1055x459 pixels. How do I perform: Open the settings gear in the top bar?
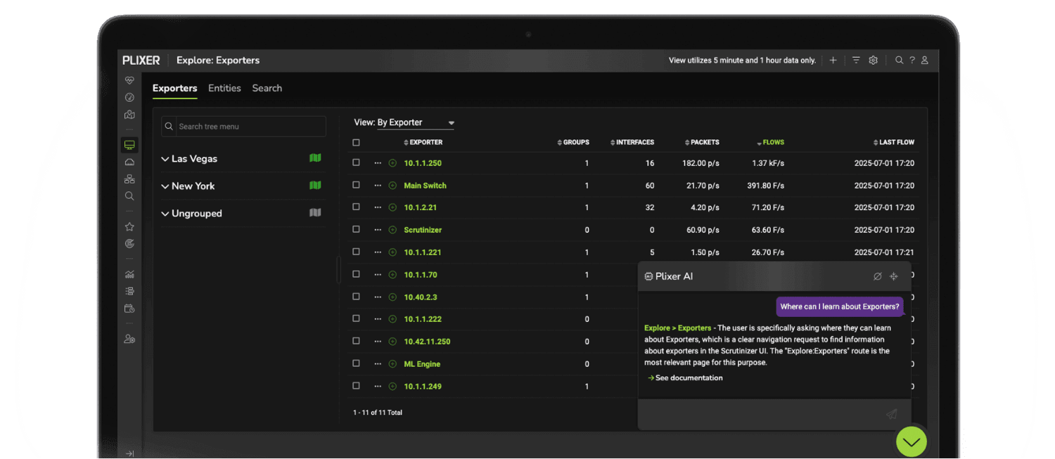pyautogui.click(x=873, y=60)
